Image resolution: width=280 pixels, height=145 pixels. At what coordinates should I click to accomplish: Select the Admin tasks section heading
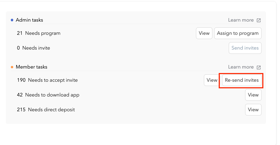click(x=29, y=20)
